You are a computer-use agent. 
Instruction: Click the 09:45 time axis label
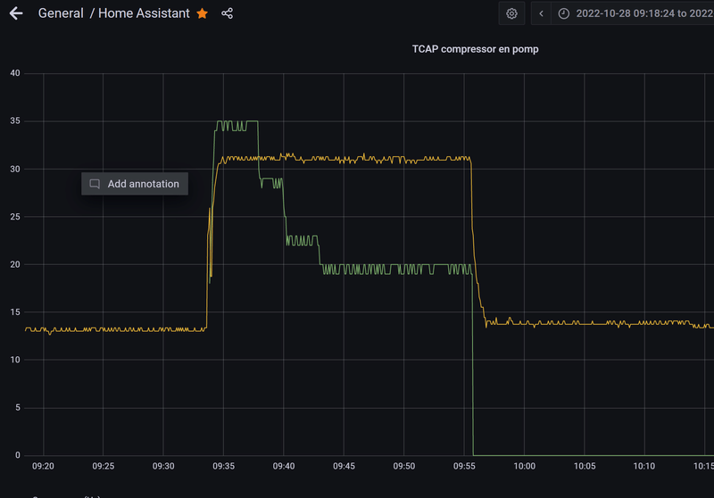(344, 466)
